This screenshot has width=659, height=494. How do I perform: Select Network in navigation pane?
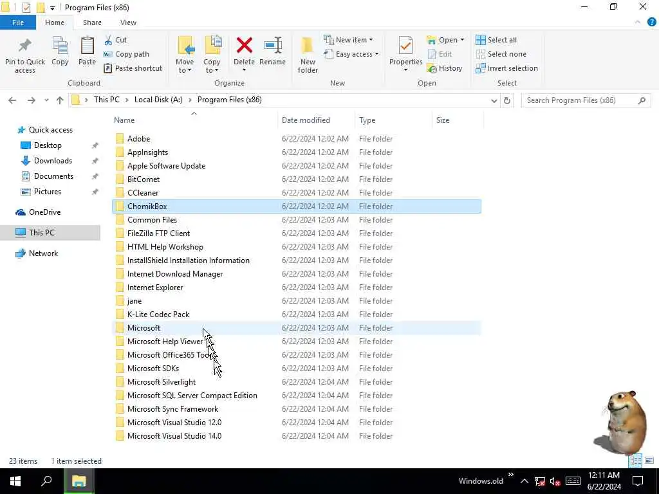tap(43, 253)
